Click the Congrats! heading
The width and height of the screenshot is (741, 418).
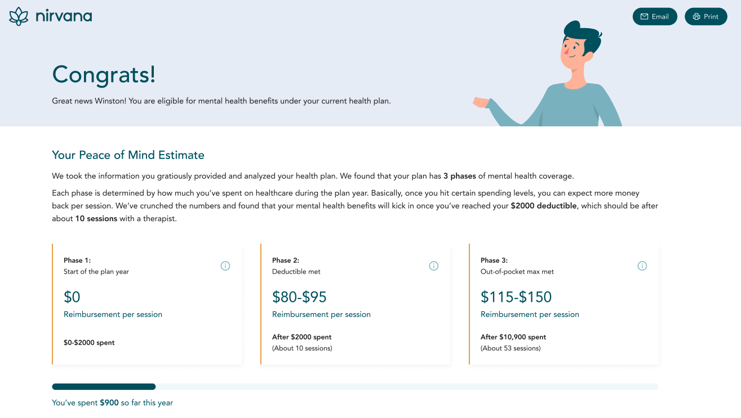(104, 74)
